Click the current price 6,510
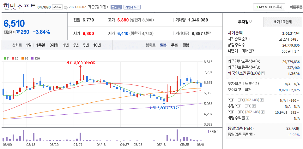Image resolution: width=303 pixels, height=149 pixels. tap(14, 23)
